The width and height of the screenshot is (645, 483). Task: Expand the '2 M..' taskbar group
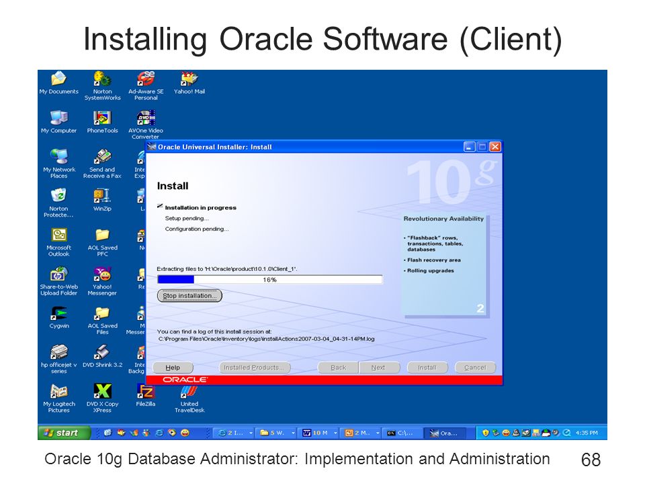point(361,433)
